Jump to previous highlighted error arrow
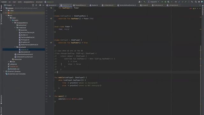The image size is (204, 115). (197, 8)
